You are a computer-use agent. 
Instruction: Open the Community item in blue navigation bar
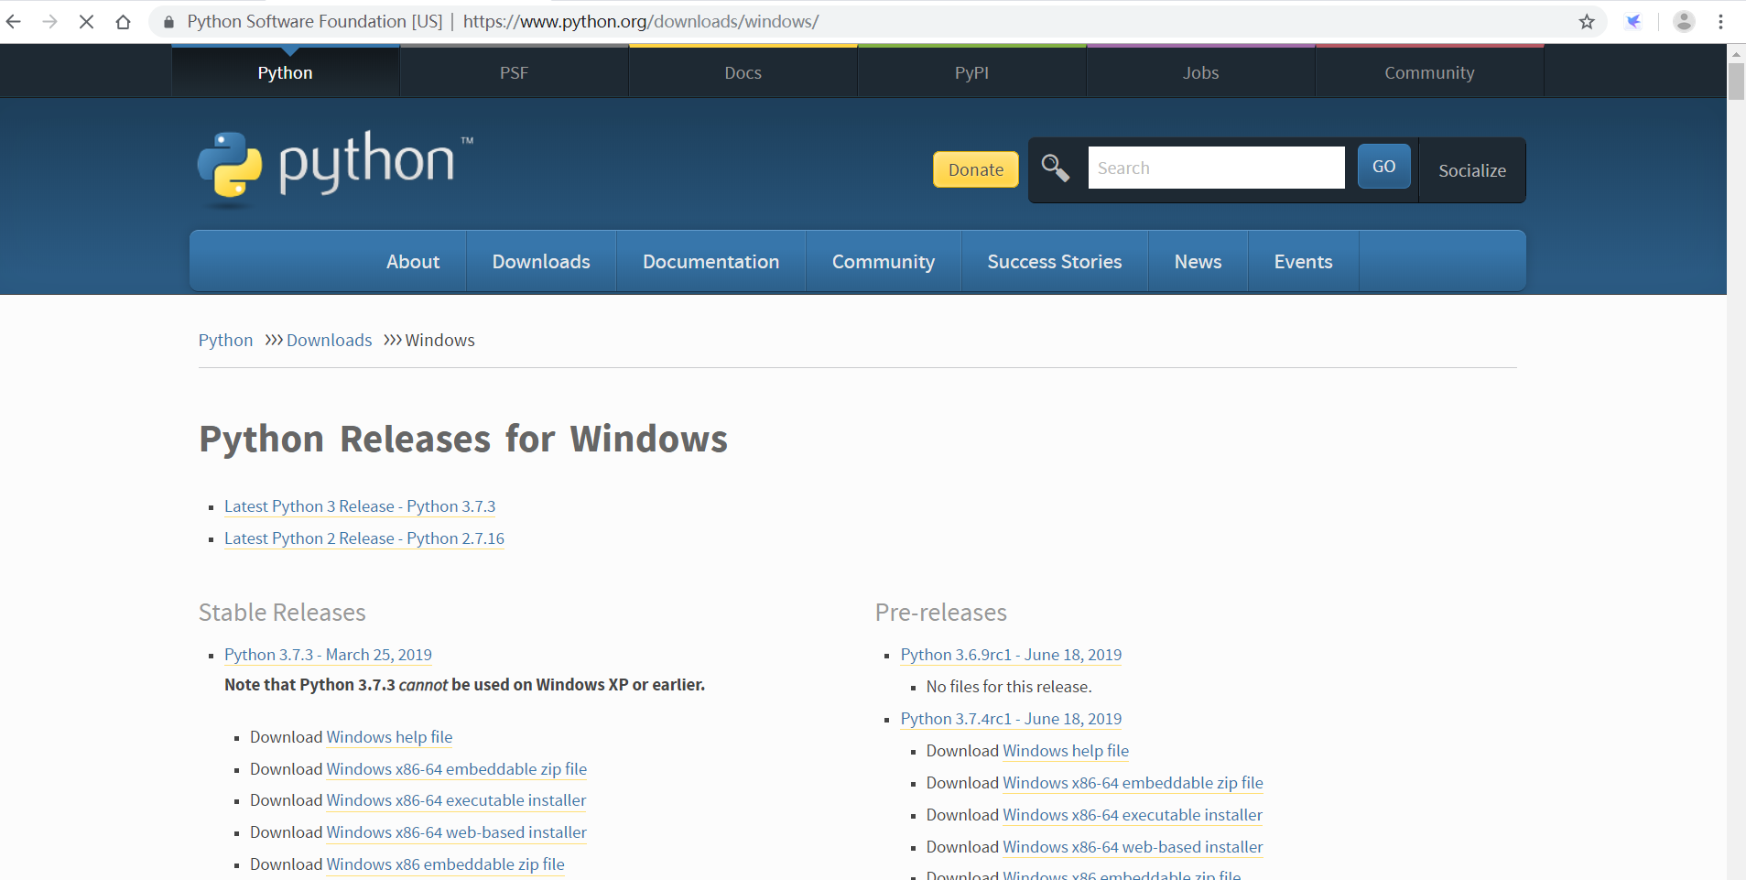tap(884, 262)
